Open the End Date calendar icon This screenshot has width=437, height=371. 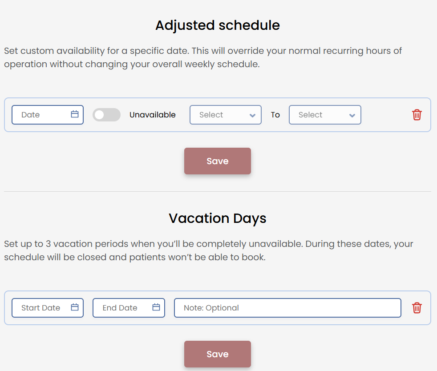[155, 307]
